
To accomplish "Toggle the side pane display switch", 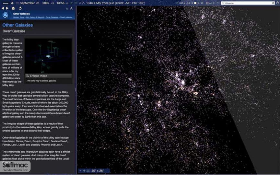I will (x=210, y=3).
